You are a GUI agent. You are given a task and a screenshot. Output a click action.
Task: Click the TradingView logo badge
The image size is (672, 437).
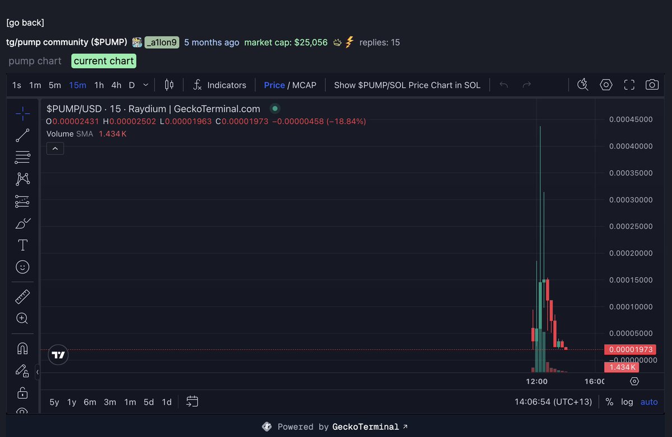58,354
